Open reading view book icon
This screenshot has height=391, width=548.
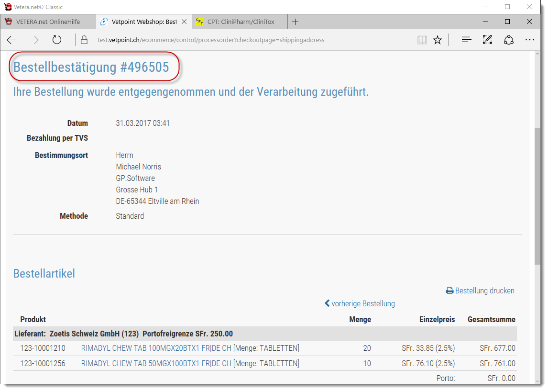click(422, 40)
